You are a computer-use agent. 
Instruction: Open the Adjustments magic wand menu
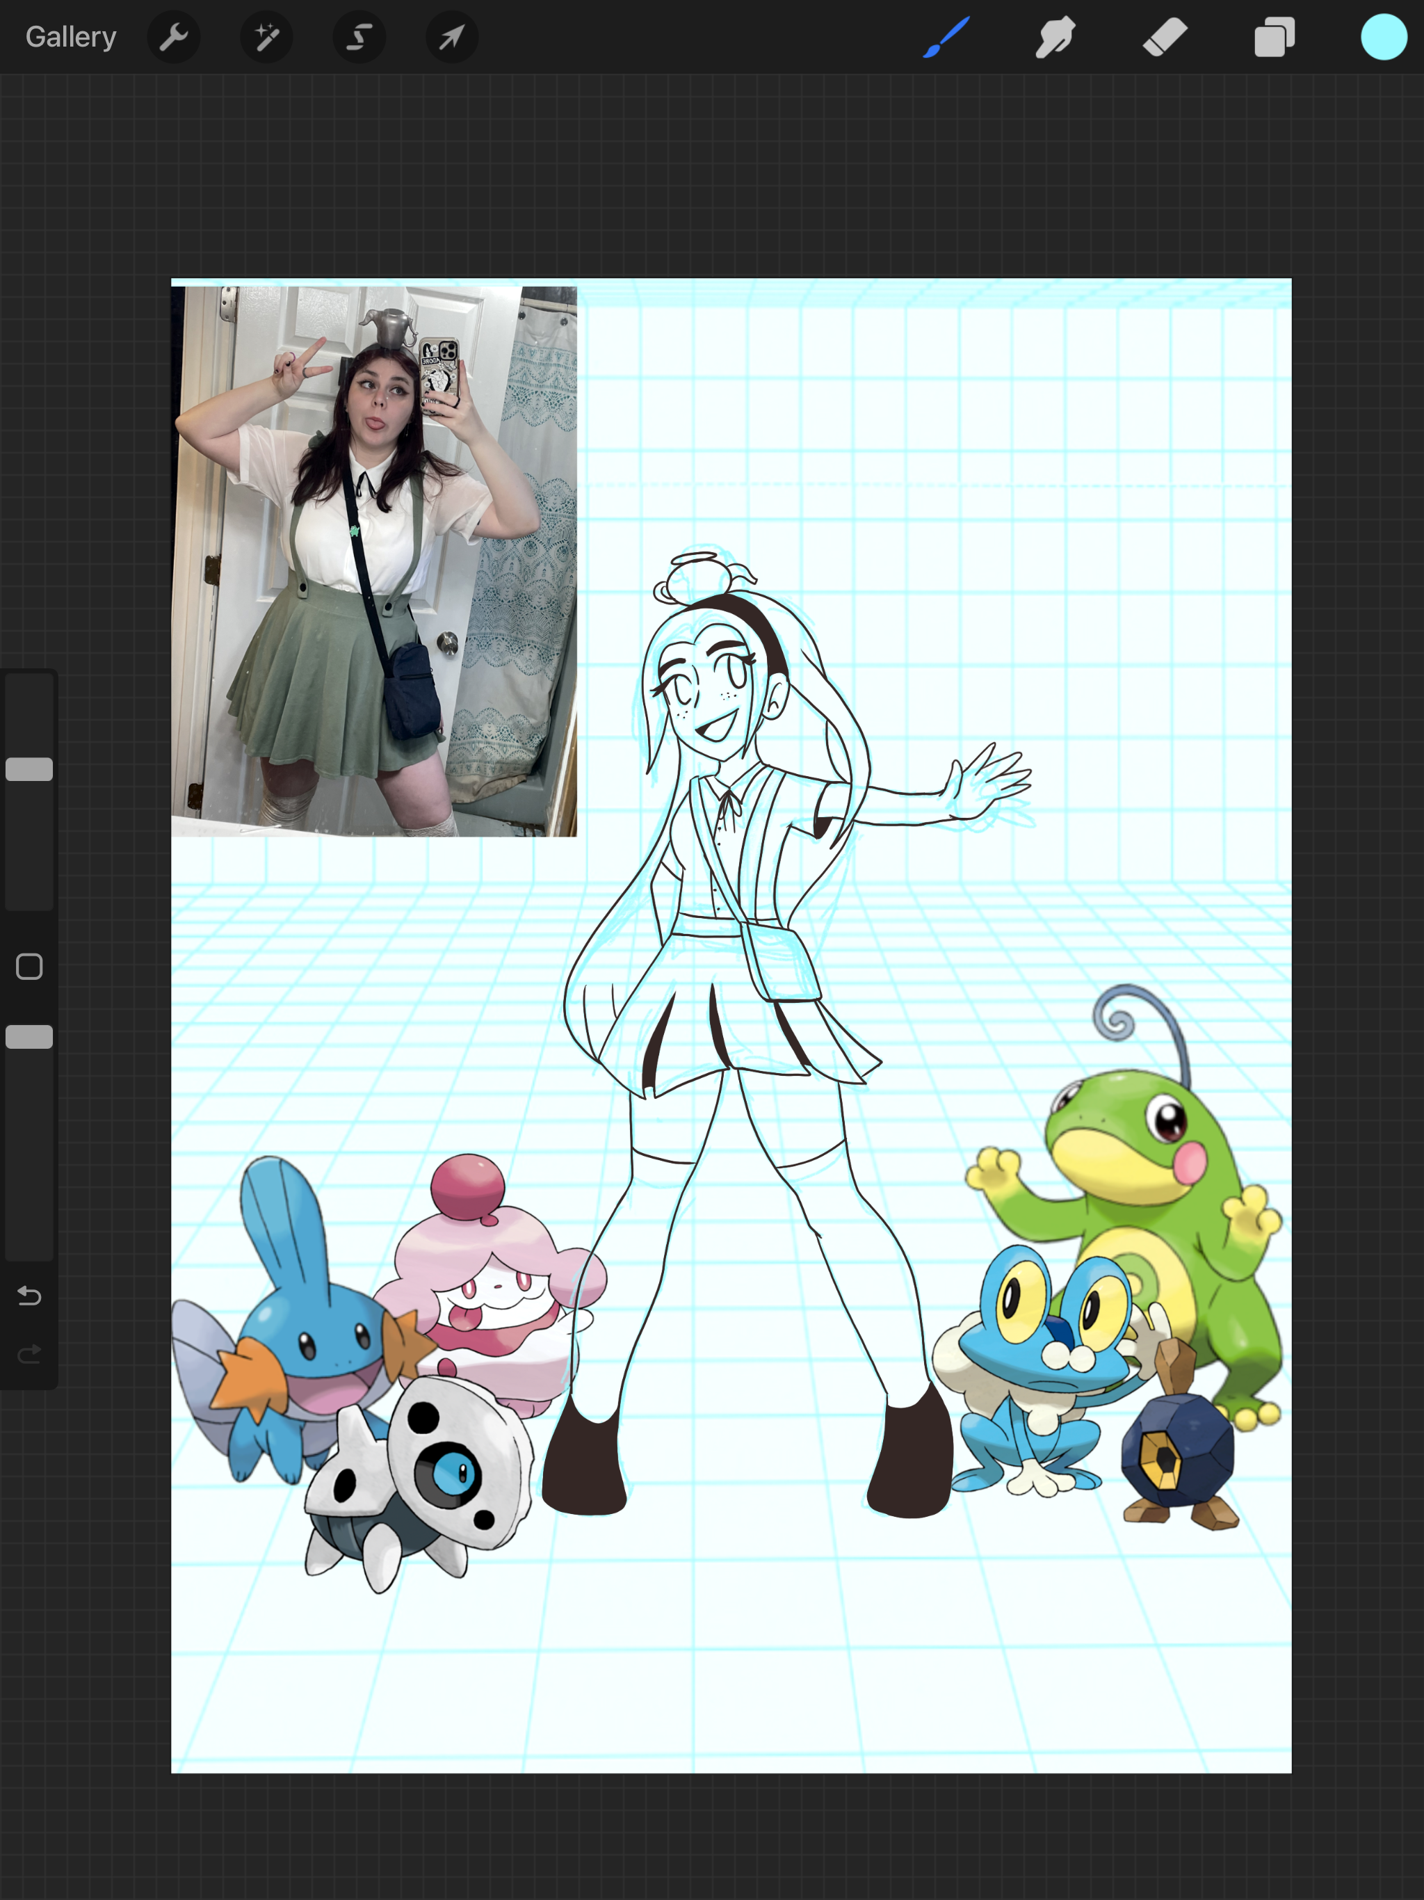coord(266,37)
